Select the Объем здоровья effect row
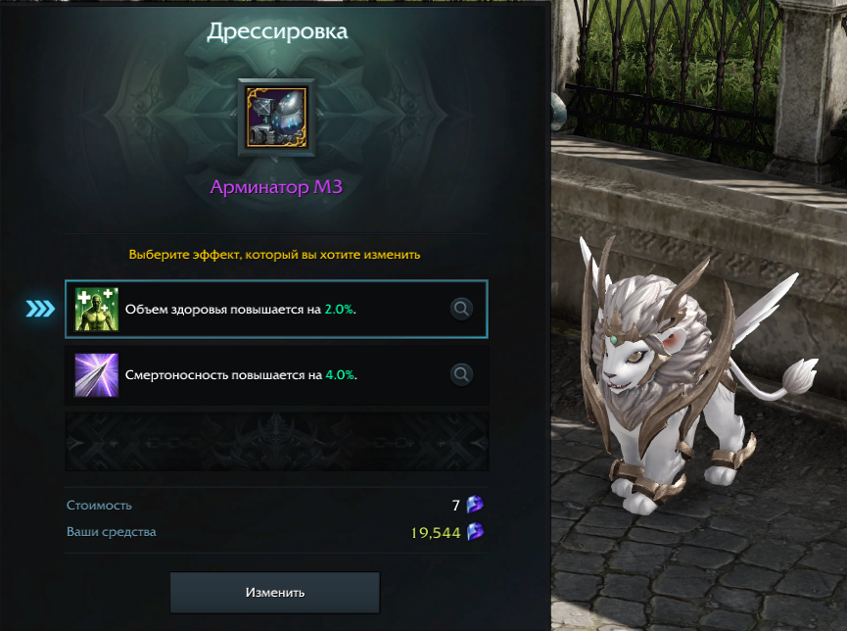The width and height of the screenshot is (847, 631). tap(276, 310)
